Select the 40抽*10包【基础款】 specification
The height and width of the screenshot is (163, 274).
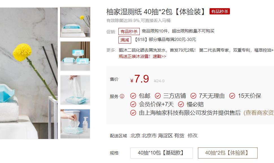[x=161, y=153]
